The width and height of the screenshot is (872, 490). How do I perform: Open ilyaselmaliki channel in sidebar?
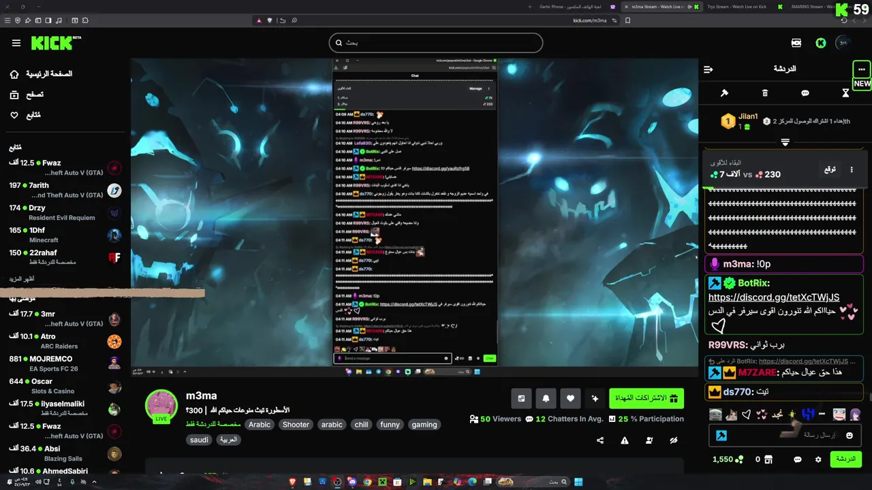tap(65, 408)
